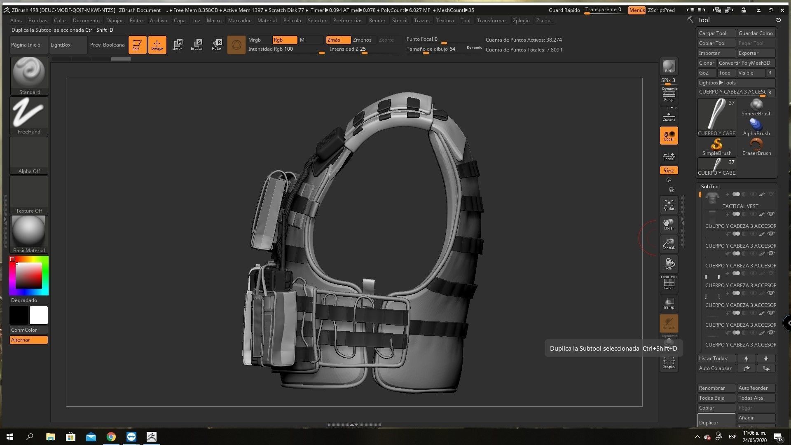Select the SimpleBrush tool
Viewport: 791px width, 445px height.
717,147
